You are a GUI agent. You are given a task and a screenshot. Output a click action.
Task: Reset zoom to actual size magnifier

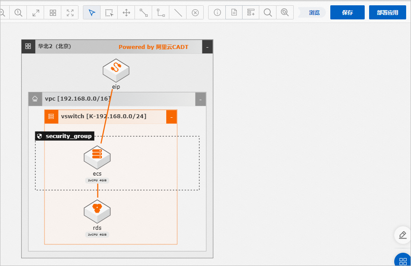[18, 13]
